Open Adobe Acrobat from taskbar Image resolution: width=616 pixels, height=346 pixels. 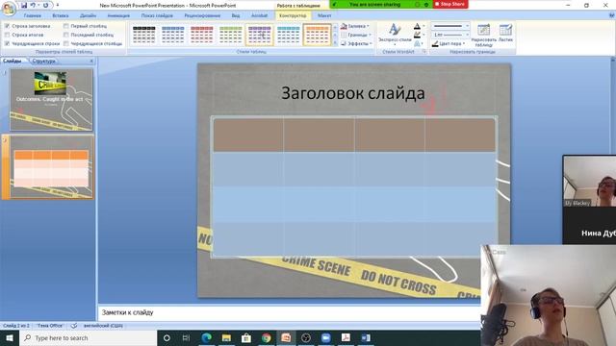346,337
